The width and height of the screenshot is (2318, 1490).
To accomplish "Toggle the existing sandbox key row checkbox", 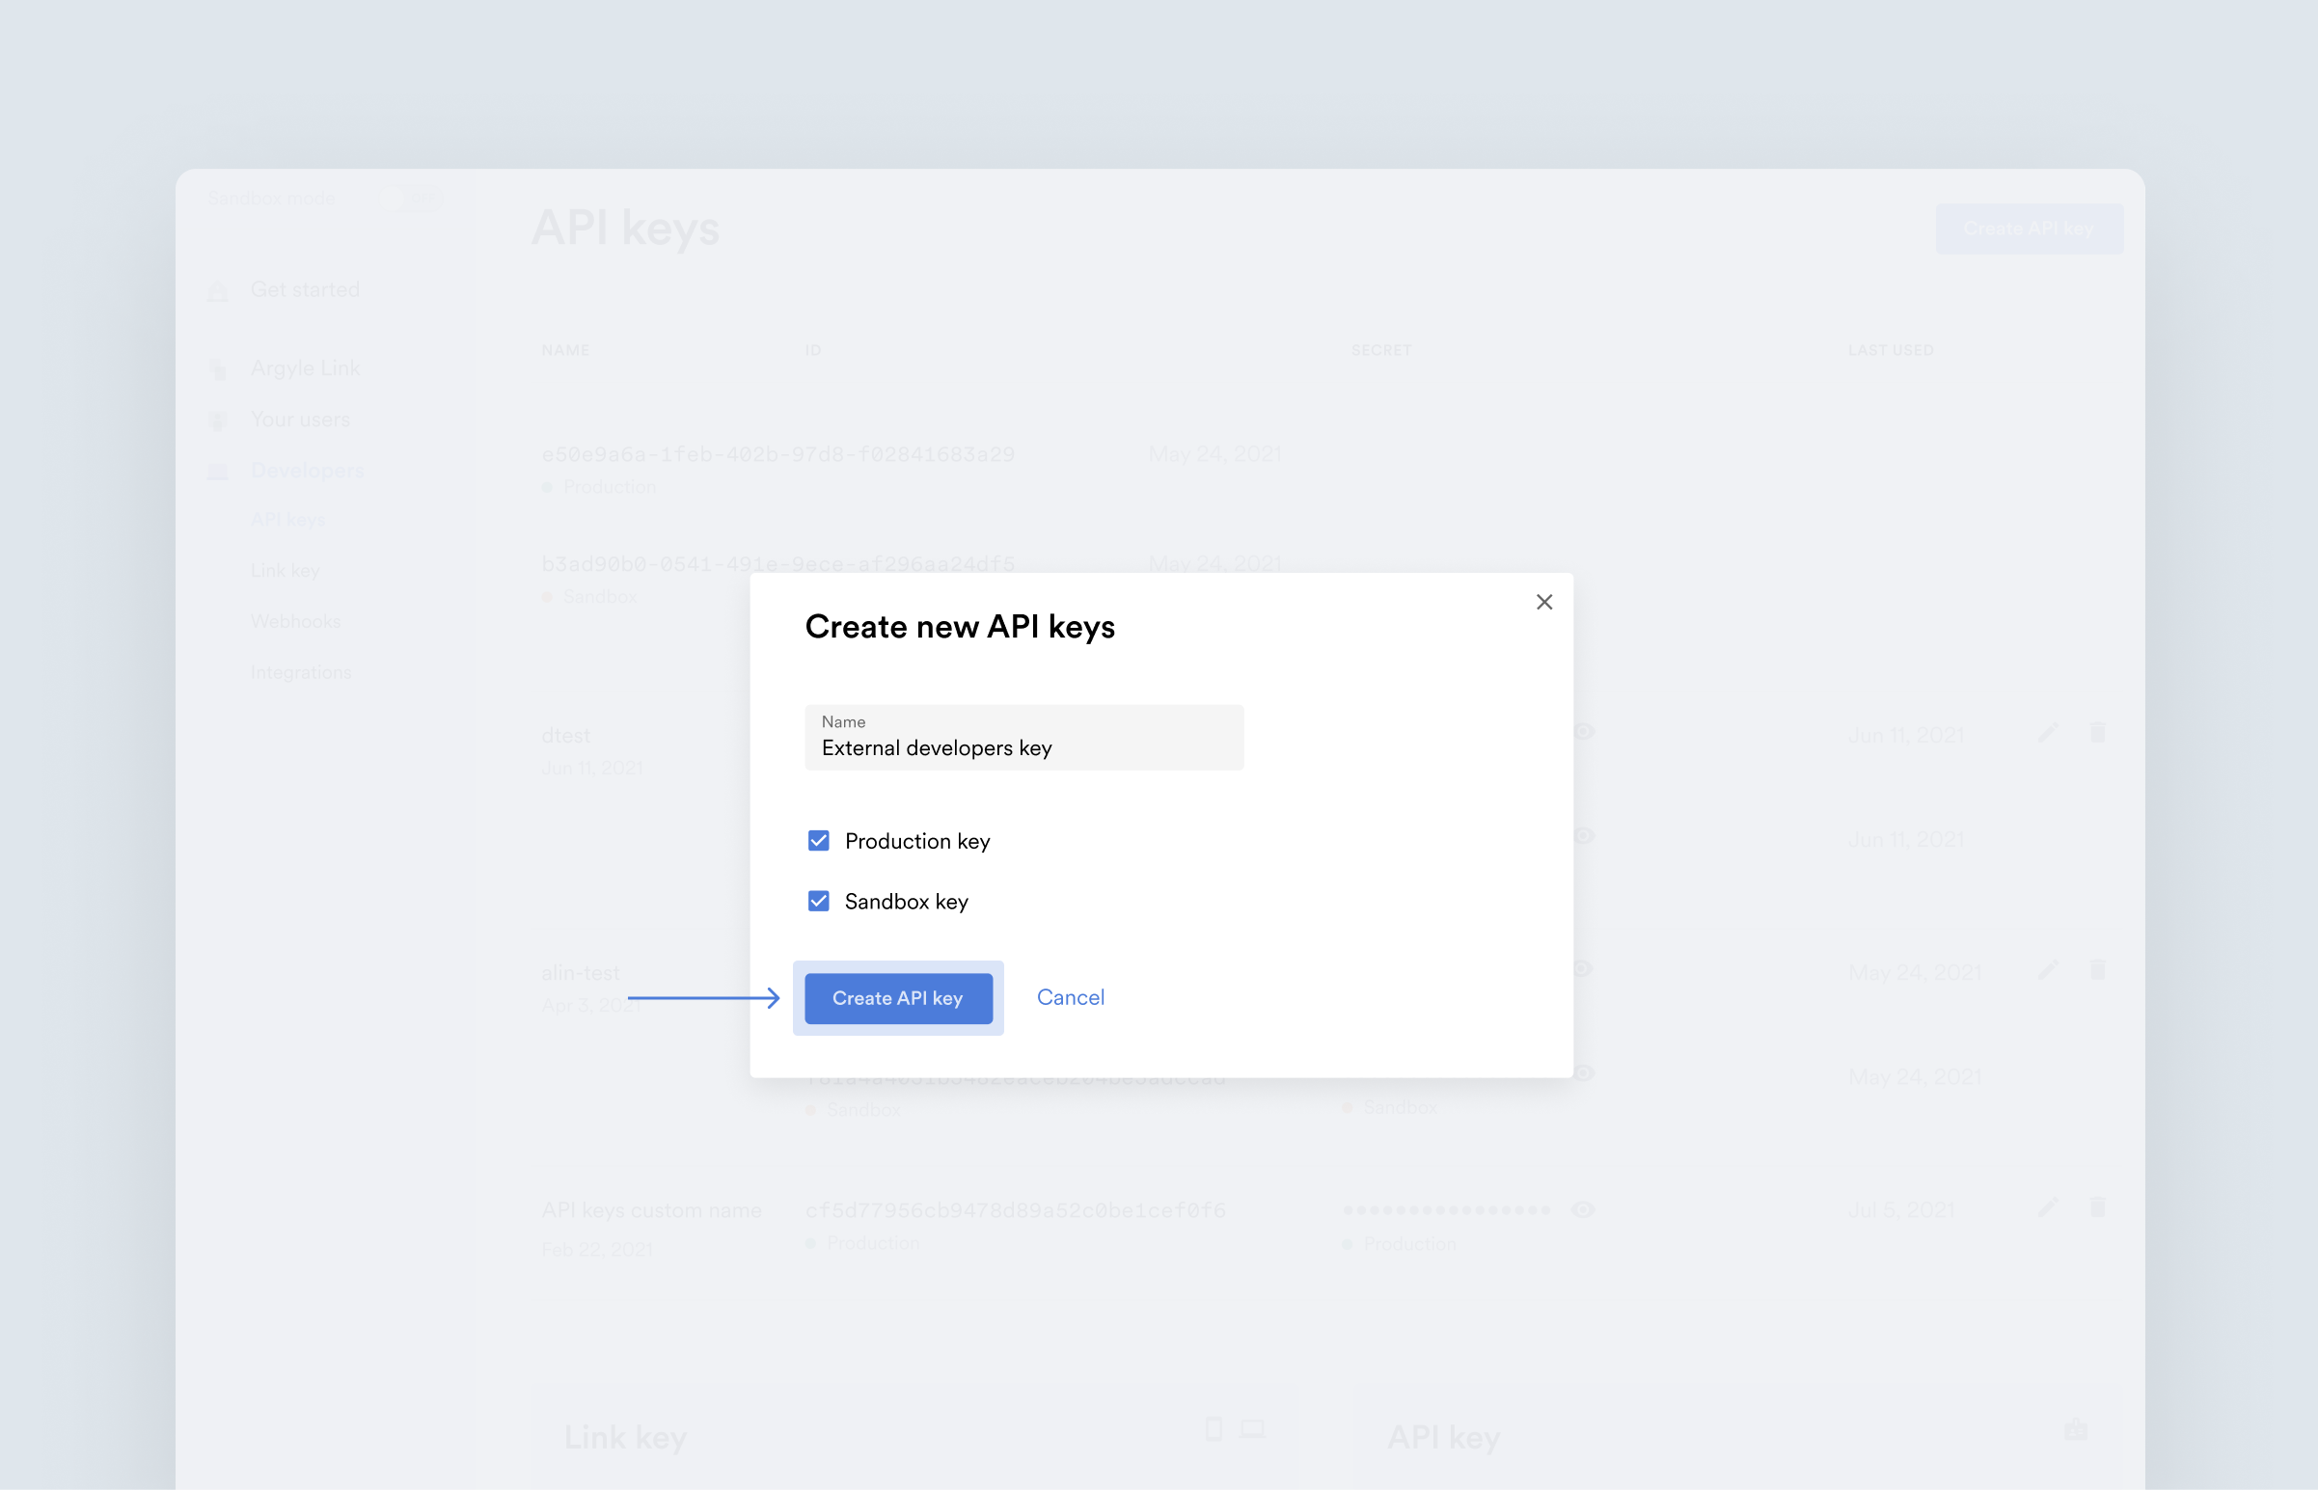I will [x=818, y=901].
